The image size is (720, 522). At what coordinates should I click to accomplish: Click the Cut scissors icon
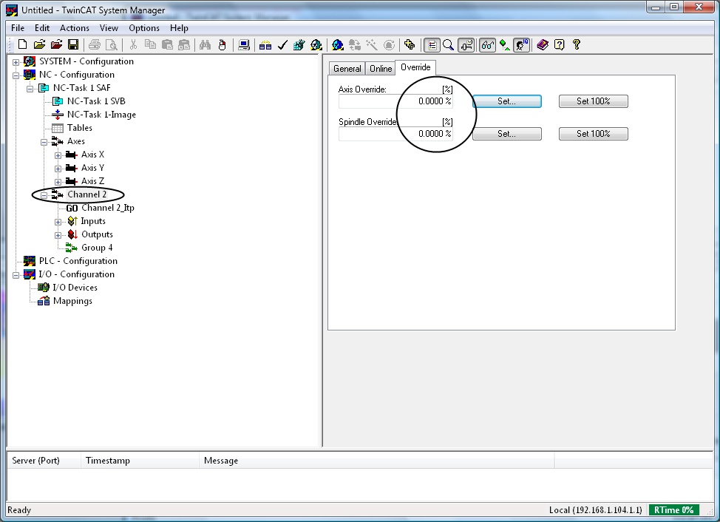pyautogui.click(x=133, y=44)
